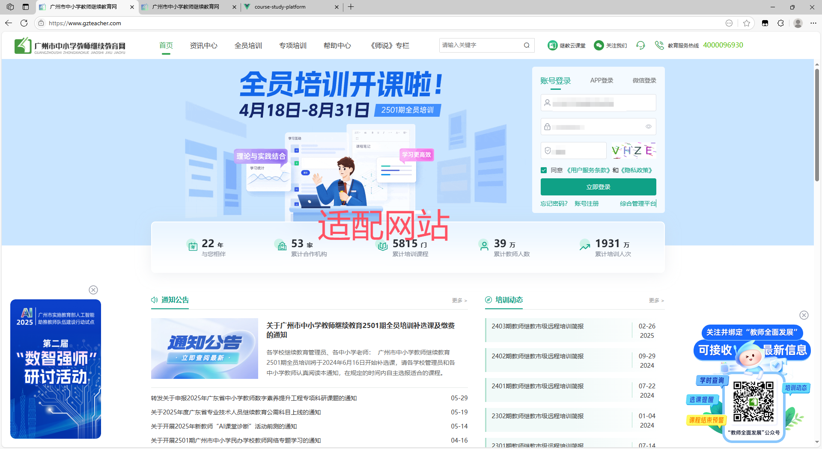Open the 继续教育公需科目上线 notice

coord(236,412)
